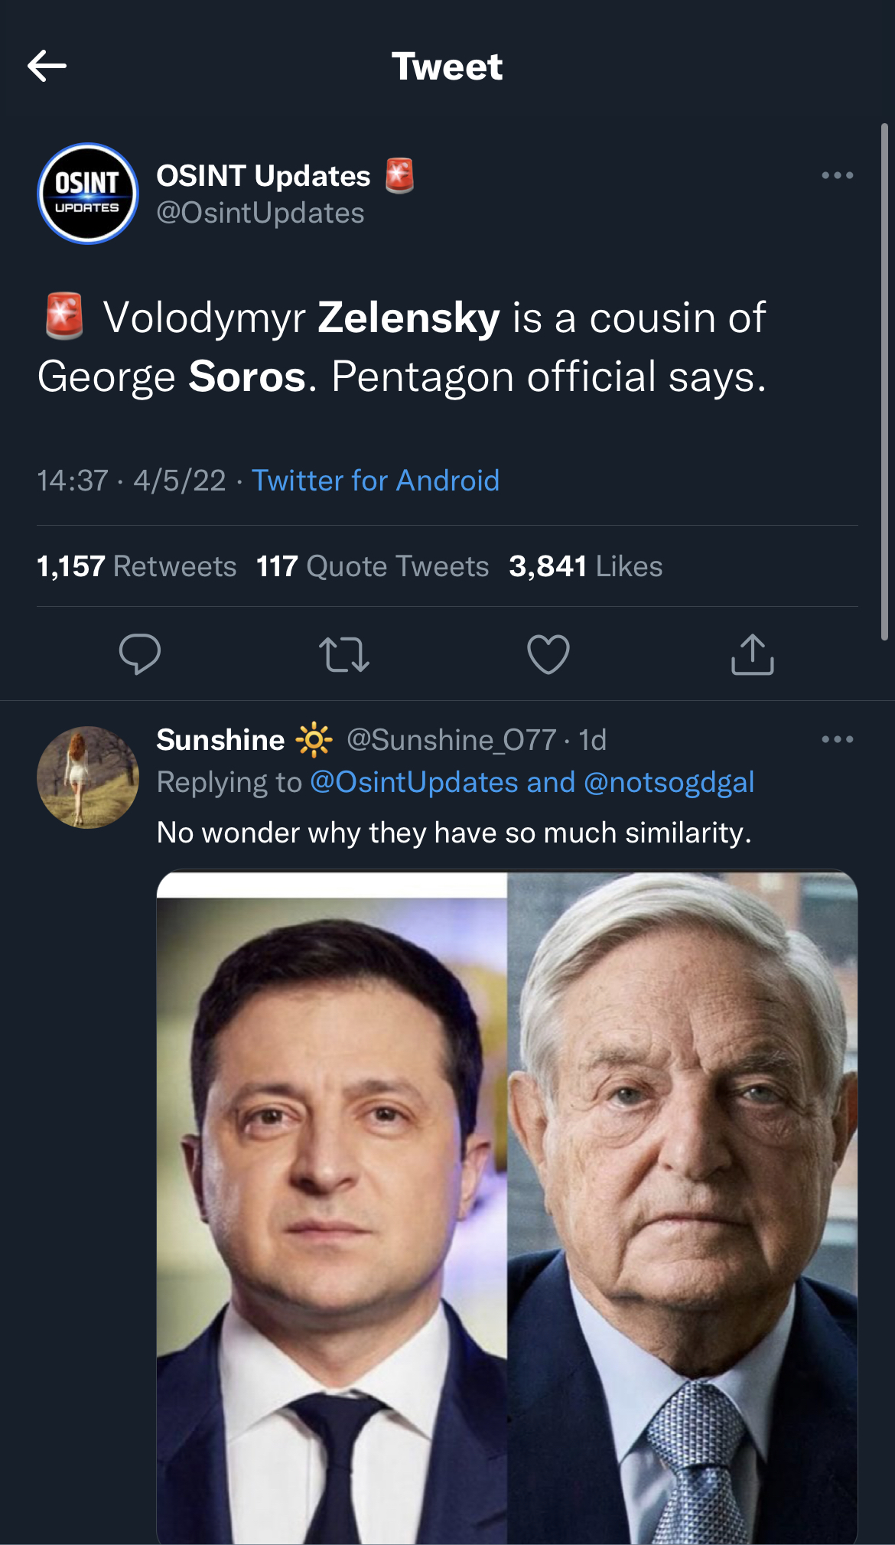895x1545 pixels.
Task: View the 3,841 Likes list
Action: coord(586,566)
